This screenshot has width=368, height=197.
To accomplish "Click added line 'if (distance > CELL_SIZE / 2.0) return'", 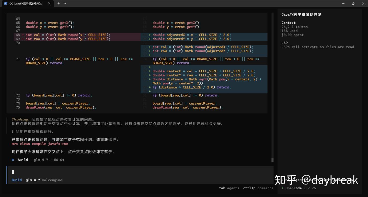I will (192, 87).
